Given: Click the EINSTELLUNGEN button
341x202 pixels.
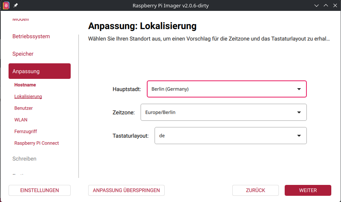Looking at the screenshot, I should coord(40,190).
